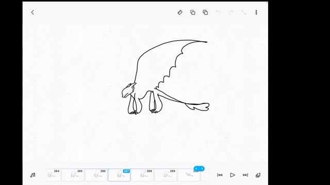Viewport: 330px width, 185px height.
Task: Jump to the last frame
Action: coord(245,175)
